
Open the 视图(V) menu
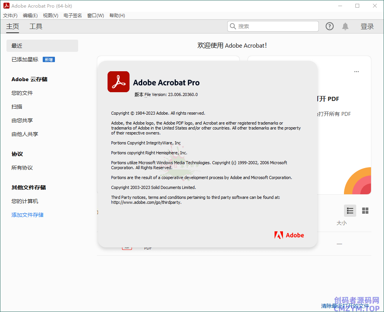coord(50,16)
